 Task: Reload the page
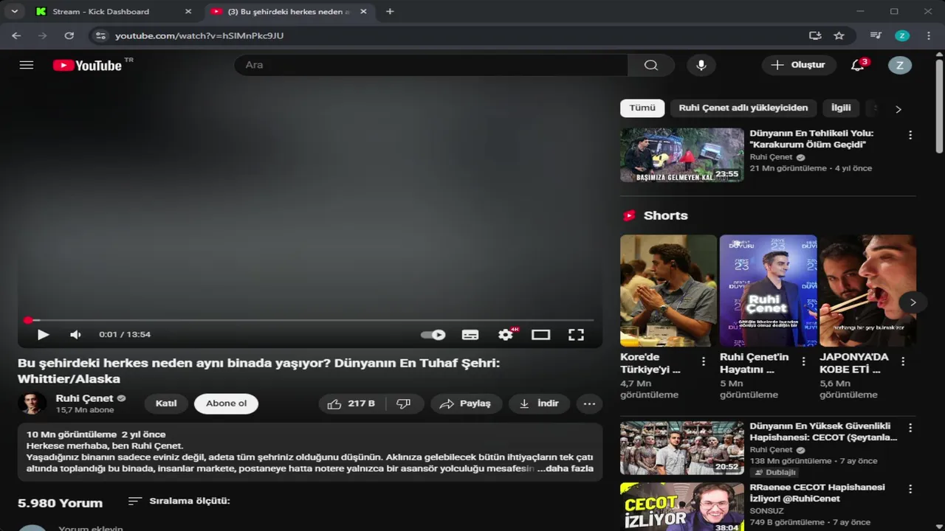pos(69,35)
